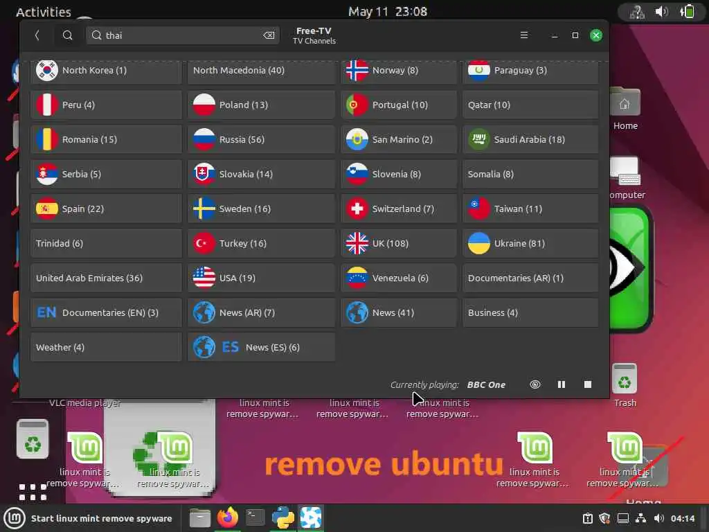
Task: Open the top bar network indicator
Action: tap(637, 12)
